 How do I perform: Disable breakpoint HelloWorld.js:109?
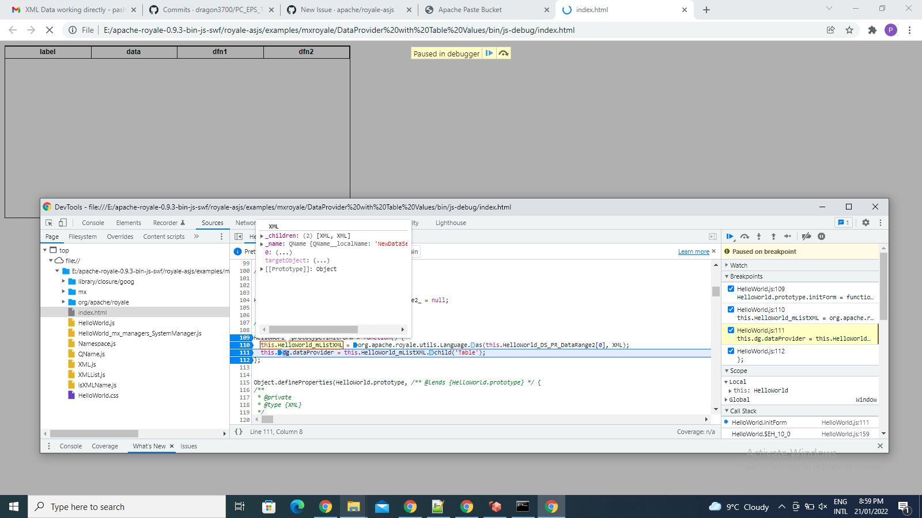coord(731,289)
